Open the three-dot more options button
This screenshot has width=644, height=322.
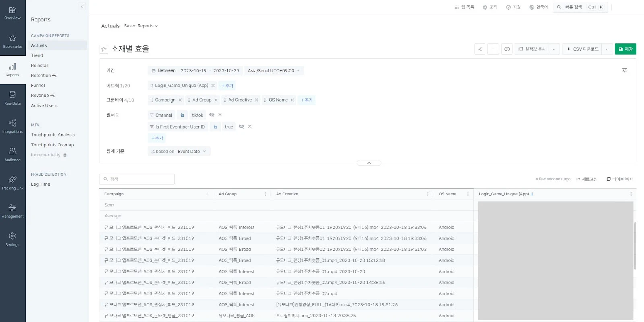(493, 49)
